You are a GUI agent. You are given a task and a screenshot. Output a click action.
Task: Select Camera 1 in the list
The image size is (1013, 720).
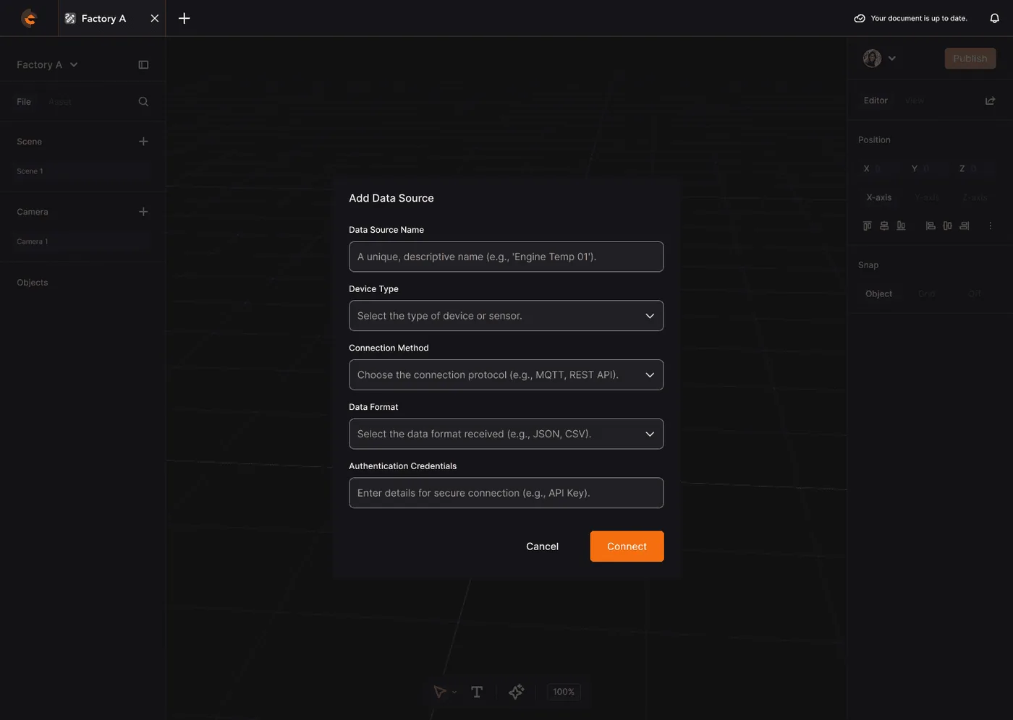click(83, 241)
